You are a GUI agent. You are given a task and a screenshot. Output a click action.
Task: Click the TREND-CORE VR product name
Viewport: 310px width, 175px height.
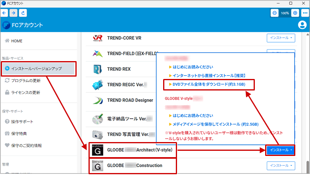[124, 38]
